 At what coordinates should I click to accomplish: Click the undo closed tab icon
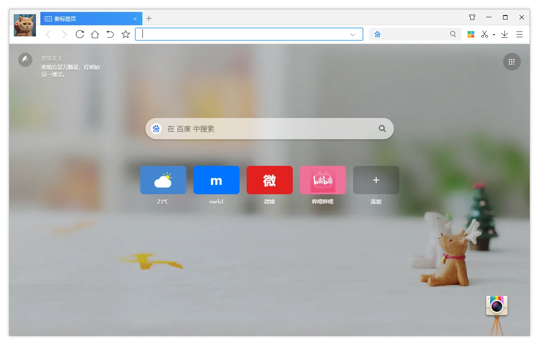[x=110, y=34]
